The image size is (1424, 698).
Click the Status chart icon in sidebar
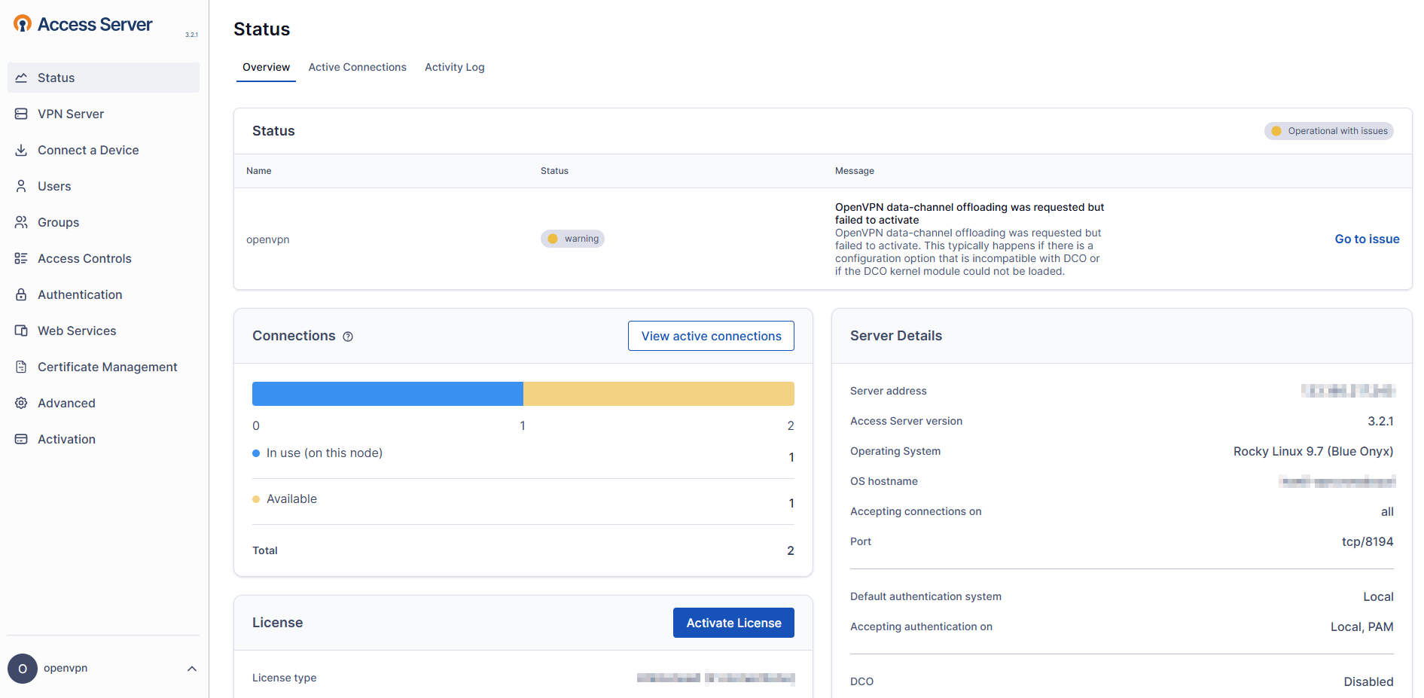point(21,78)
